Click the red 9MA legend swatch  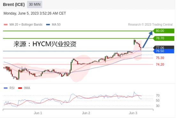20,88
